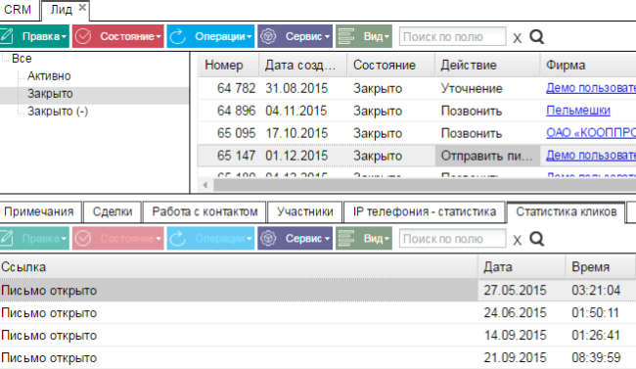This screenshot has width=636, height=369.
Task: Sort by the Состояние column header
Action: click(391, 65)
